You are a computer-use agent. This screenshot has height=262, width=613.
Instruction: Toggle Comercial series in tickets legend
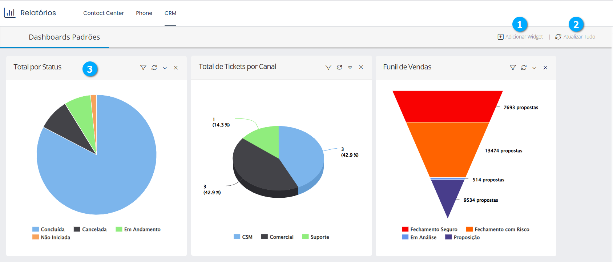(277, 237)
